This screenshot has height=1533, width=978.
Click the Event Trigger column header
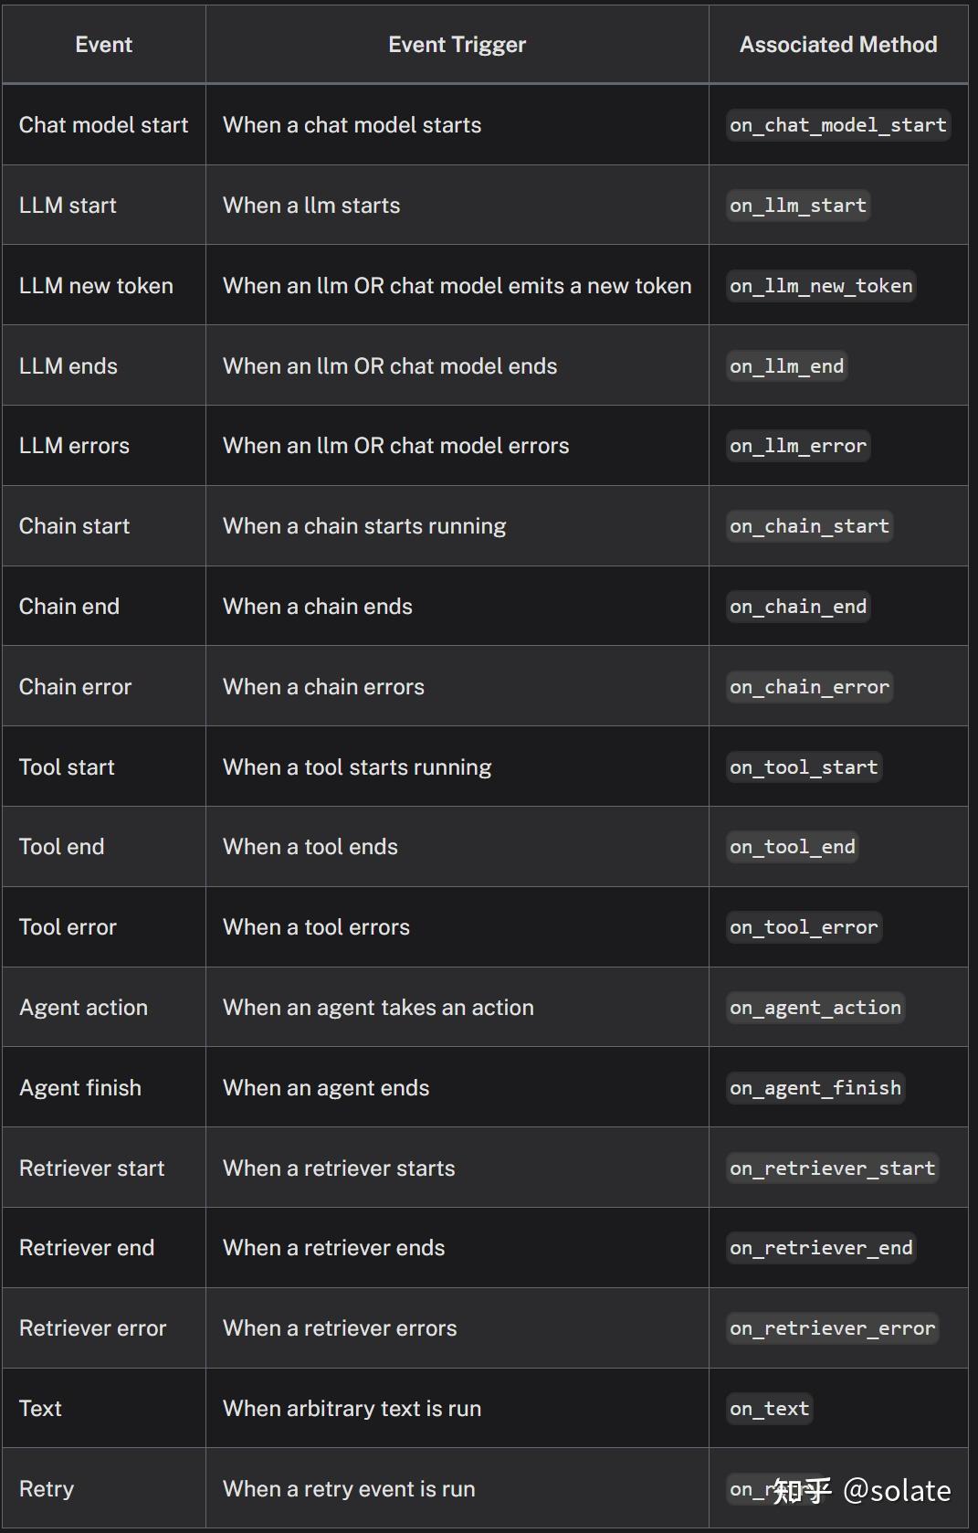pos(457,45)
